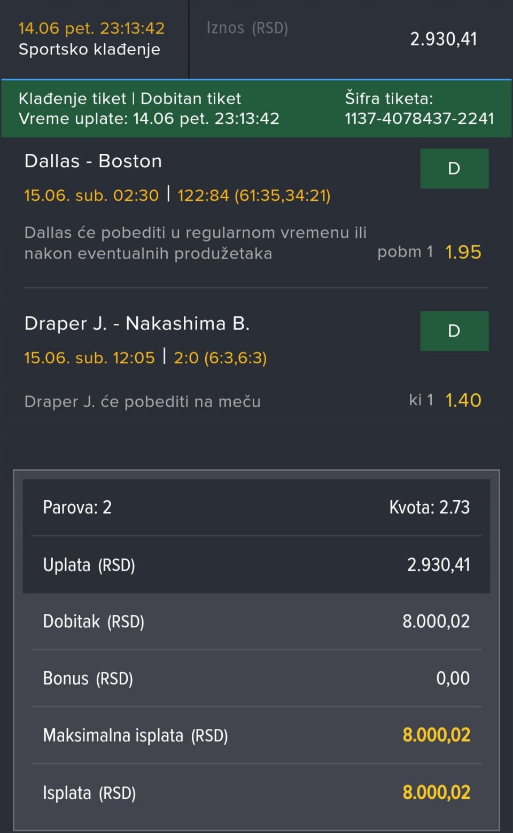Tap the Dobitan tiket status banner text

[191, 99]
